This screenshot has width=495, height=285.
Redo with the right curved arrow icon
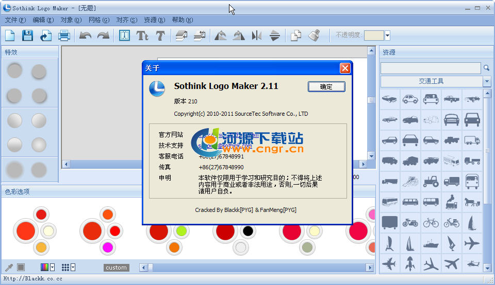(103, 35)
